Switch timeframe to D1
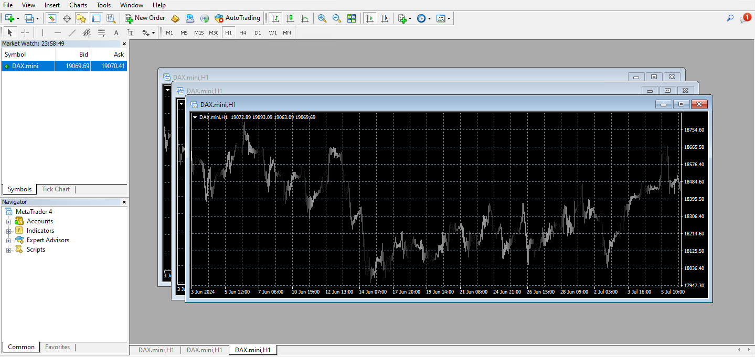 click(x=258, y=32)
